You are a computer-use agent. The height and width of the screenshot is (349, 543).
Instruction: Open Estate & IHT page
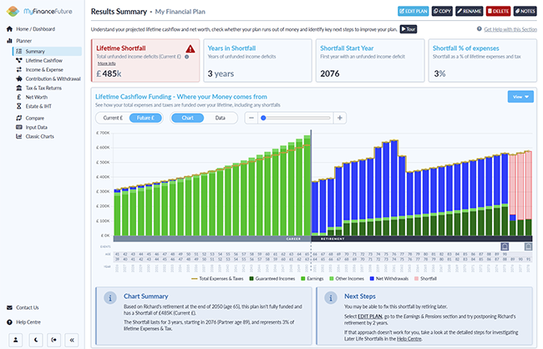pyautogui.click(x=38, y=106)
